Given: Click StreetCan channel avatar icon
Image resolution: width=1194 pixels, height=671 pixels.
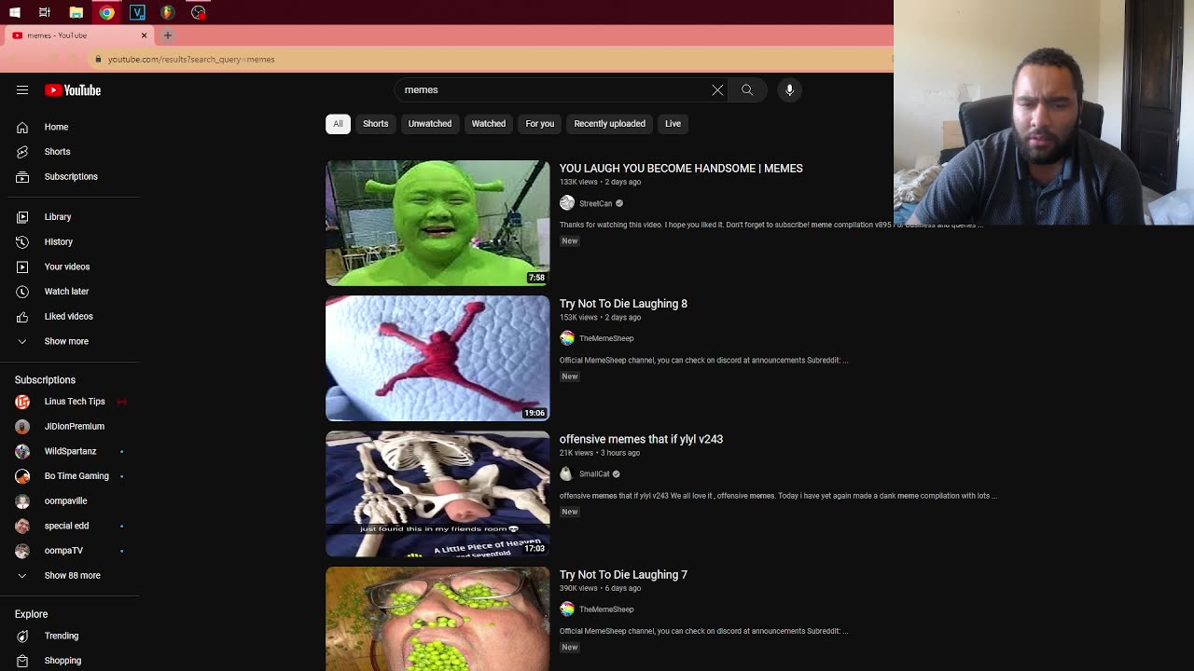Looking at the screenshot, I should click(567, 203).
